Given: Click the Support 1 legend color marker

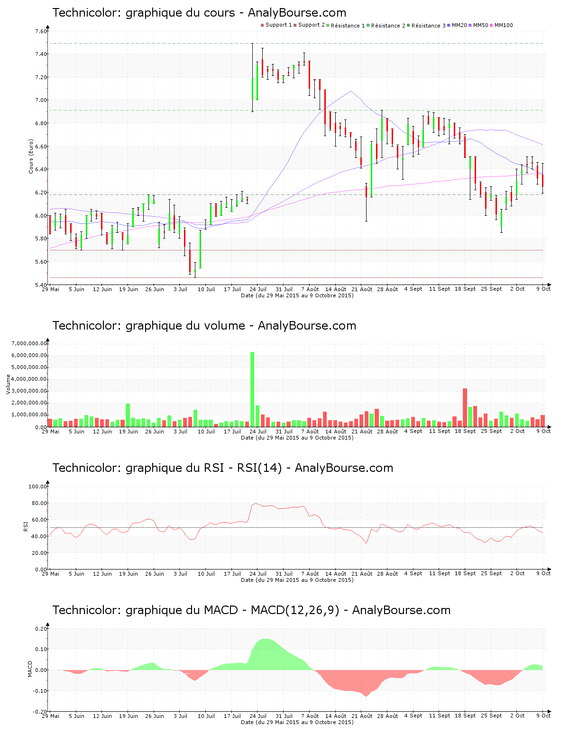Looking at the screenshot, I should pos(262,25).
